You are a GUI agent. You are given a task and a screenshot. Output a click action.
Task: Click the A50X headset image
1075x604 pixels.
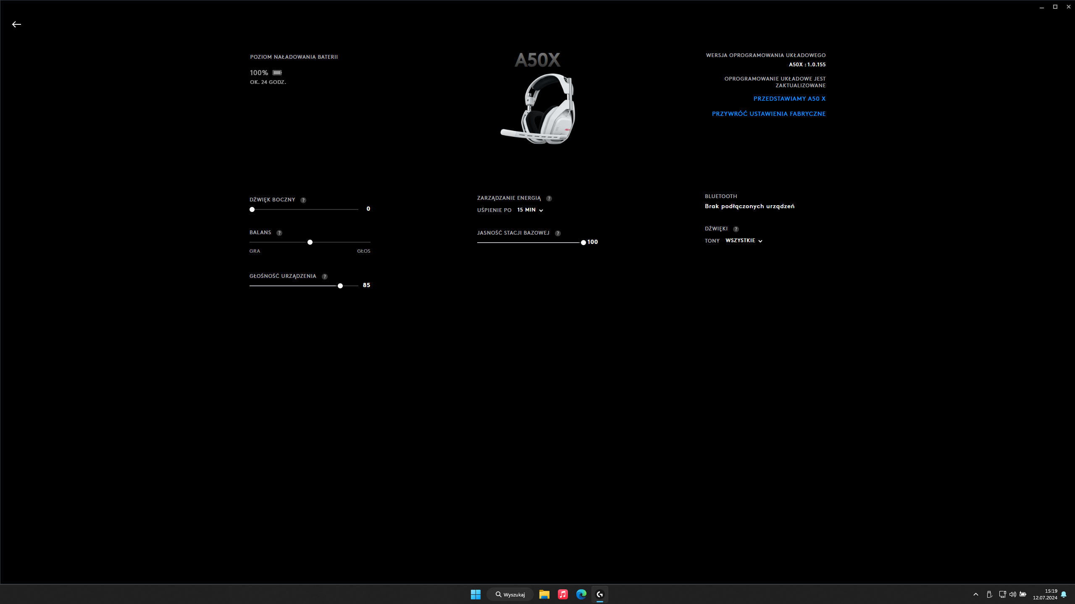pyautogui.click(x=538, y=108)
